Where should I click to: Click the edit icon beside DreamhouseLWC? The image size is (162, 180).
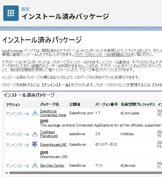35,144
